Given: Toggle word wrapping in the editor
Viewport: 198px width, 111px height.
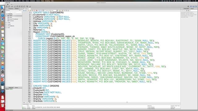Looking at the screenshot, I should (x=68, y=10).
